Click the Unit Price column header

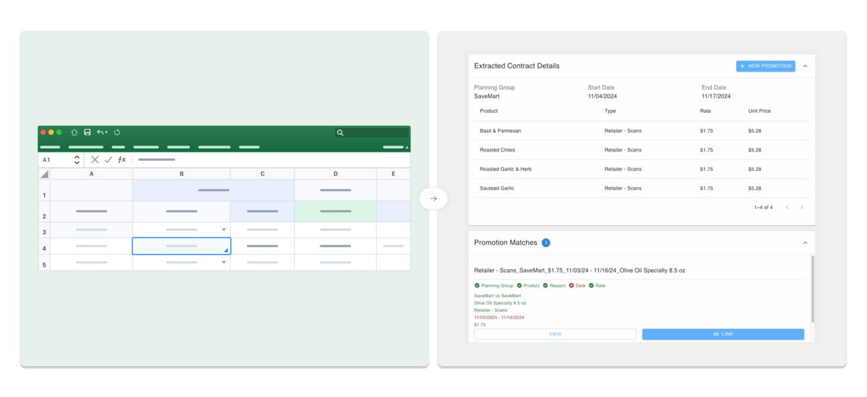pyautogui.click(x=760, y=111)
